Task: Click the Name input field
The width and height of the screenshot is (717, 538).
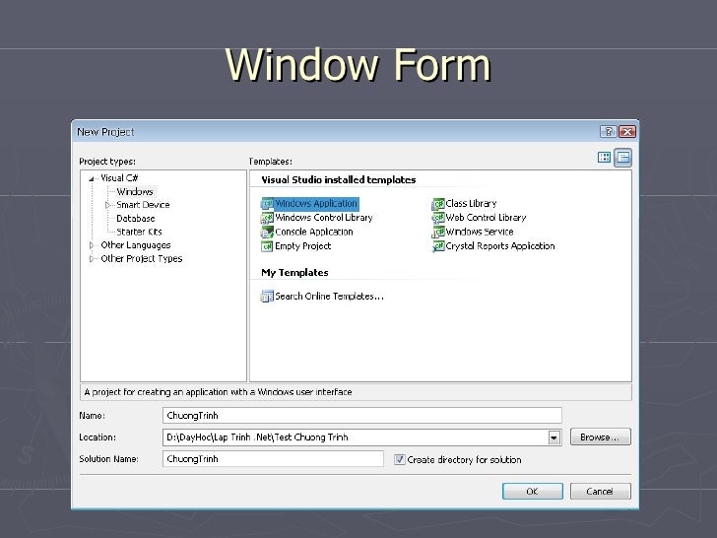Action: 362,416
